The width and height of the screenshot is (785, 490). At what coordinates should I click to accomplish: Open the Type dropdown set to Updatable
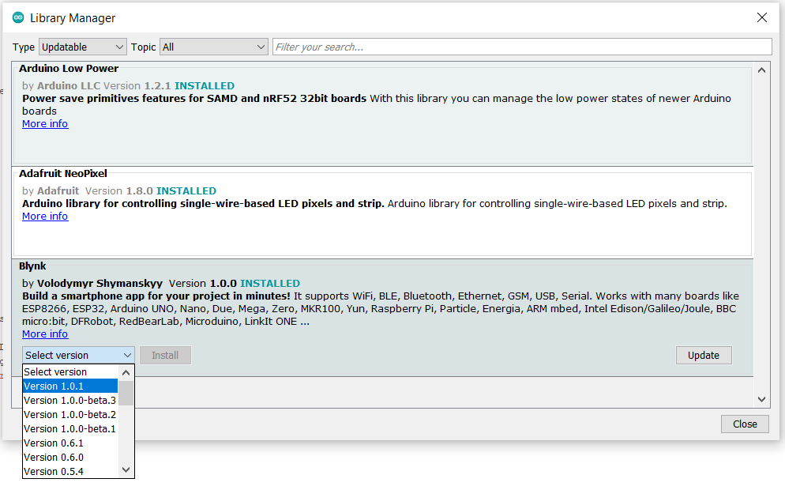[x=83, y=47]
